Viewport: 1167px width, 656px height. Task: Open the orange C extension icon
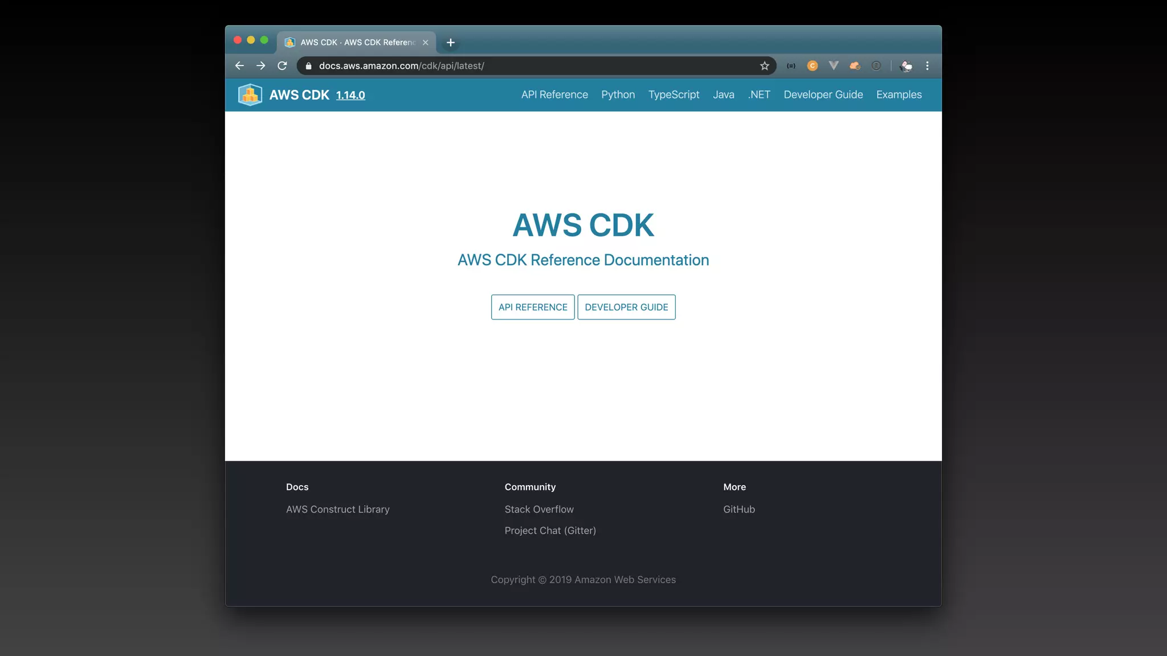pyautogui.click(x=813, y=66)
